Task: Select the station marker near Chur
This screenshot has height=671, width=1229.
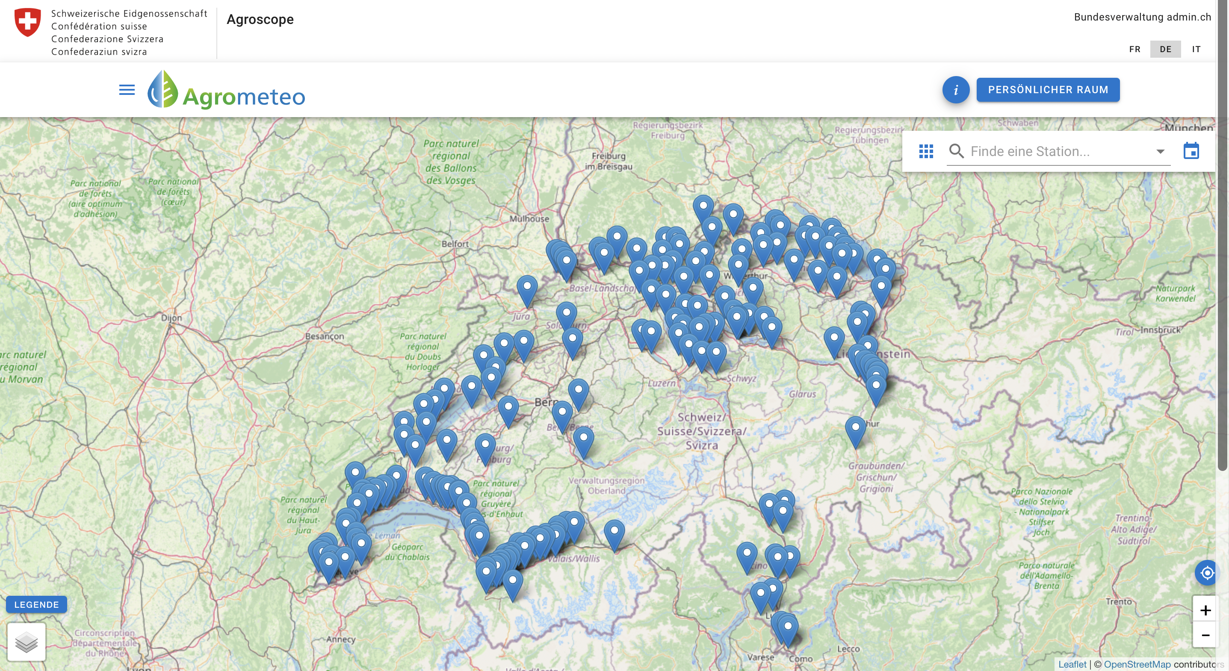Action: (x=855, y=432)
